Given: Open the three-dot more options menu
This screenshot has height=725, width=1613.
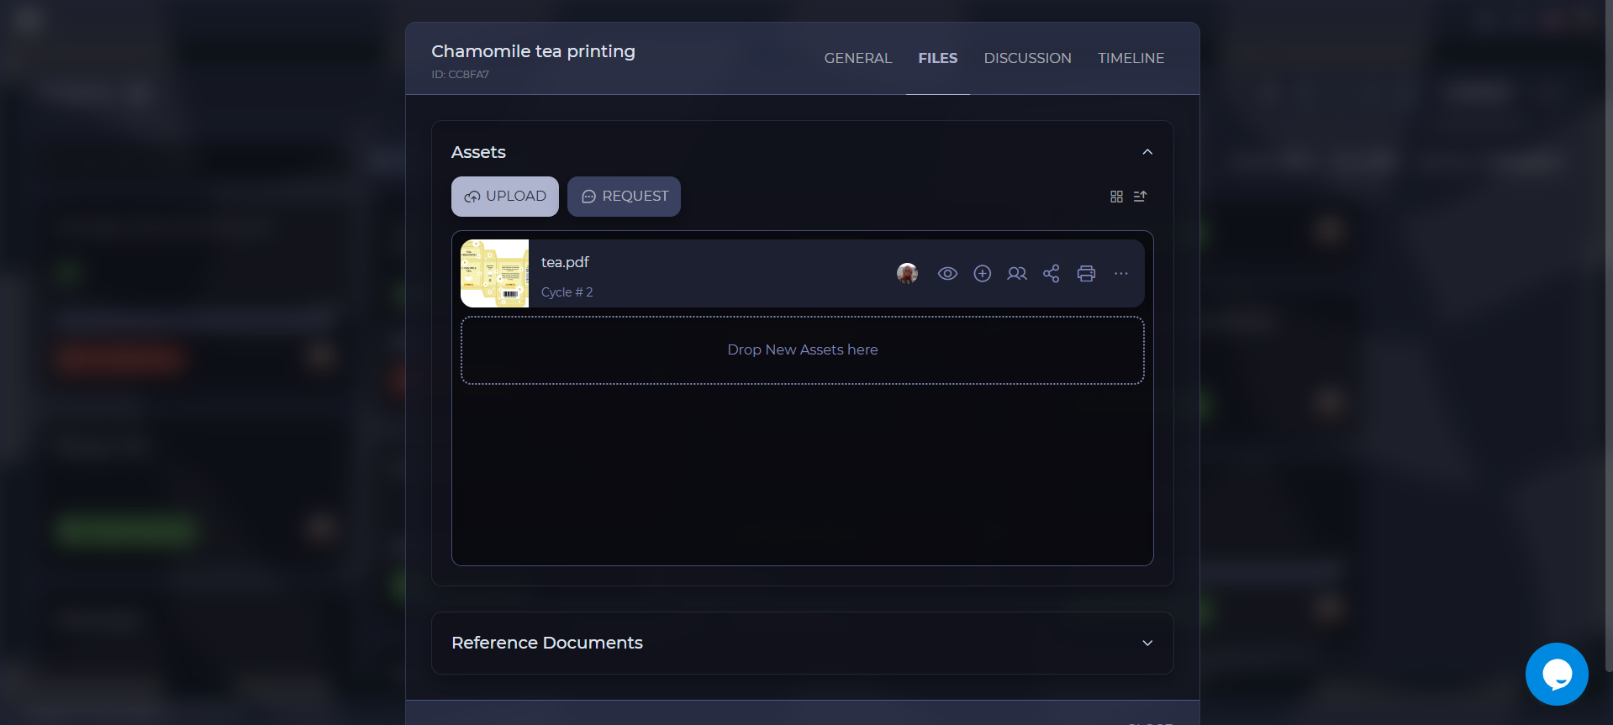Looking at the screenshot, I should point(1120,274).
